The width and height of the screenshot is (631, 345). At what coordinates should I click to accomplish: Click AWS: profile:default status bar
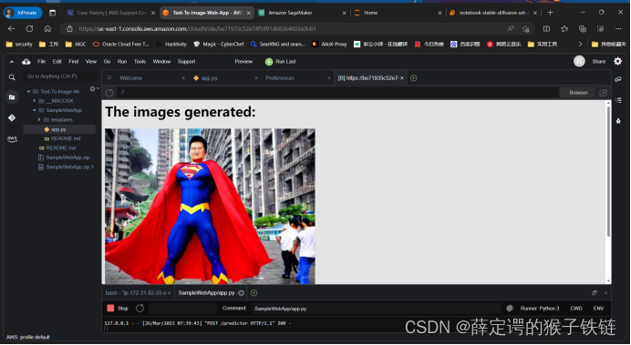[x=27, y=337]
